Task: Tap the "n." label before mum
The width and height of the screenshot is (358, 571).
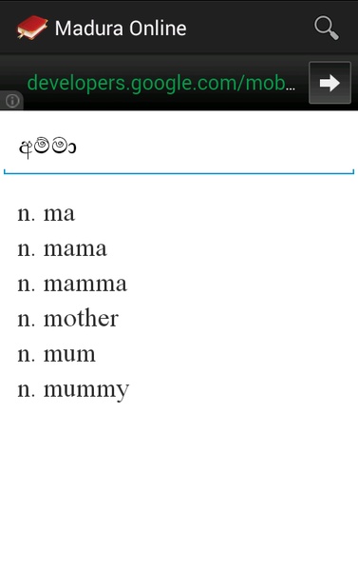Action: [27, 354]
